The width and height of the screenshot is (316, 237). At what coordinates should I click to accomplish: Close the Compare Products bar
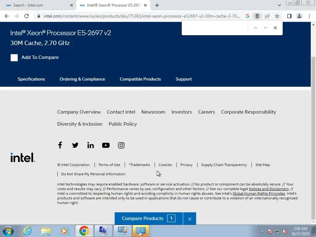[x=190, y=219]
